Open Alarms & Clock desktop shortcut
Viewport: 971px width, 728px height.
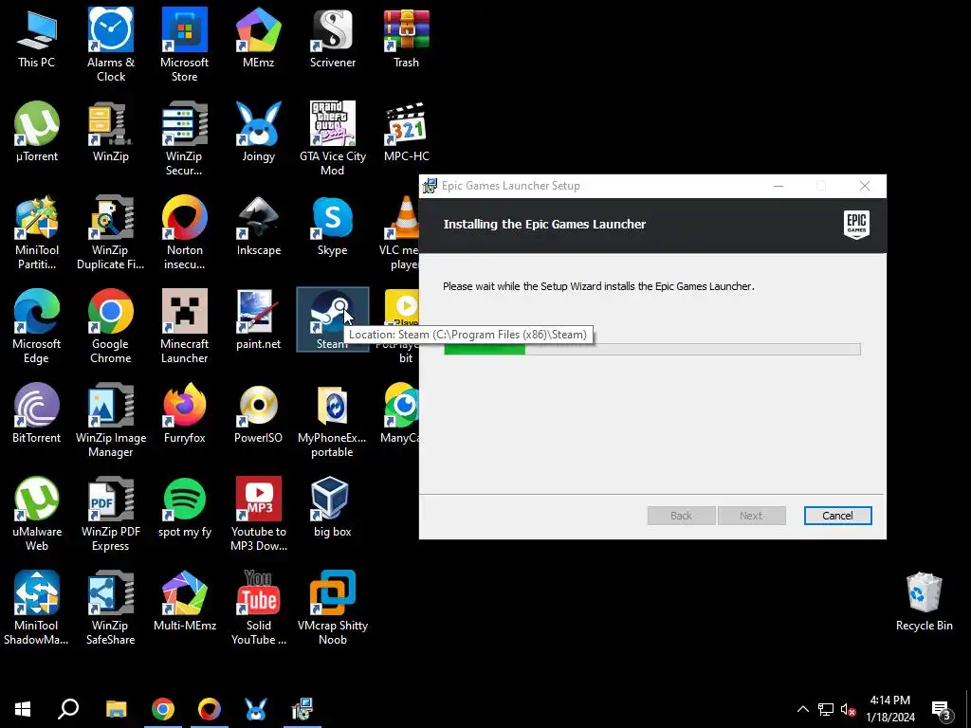tap(110, 45)
